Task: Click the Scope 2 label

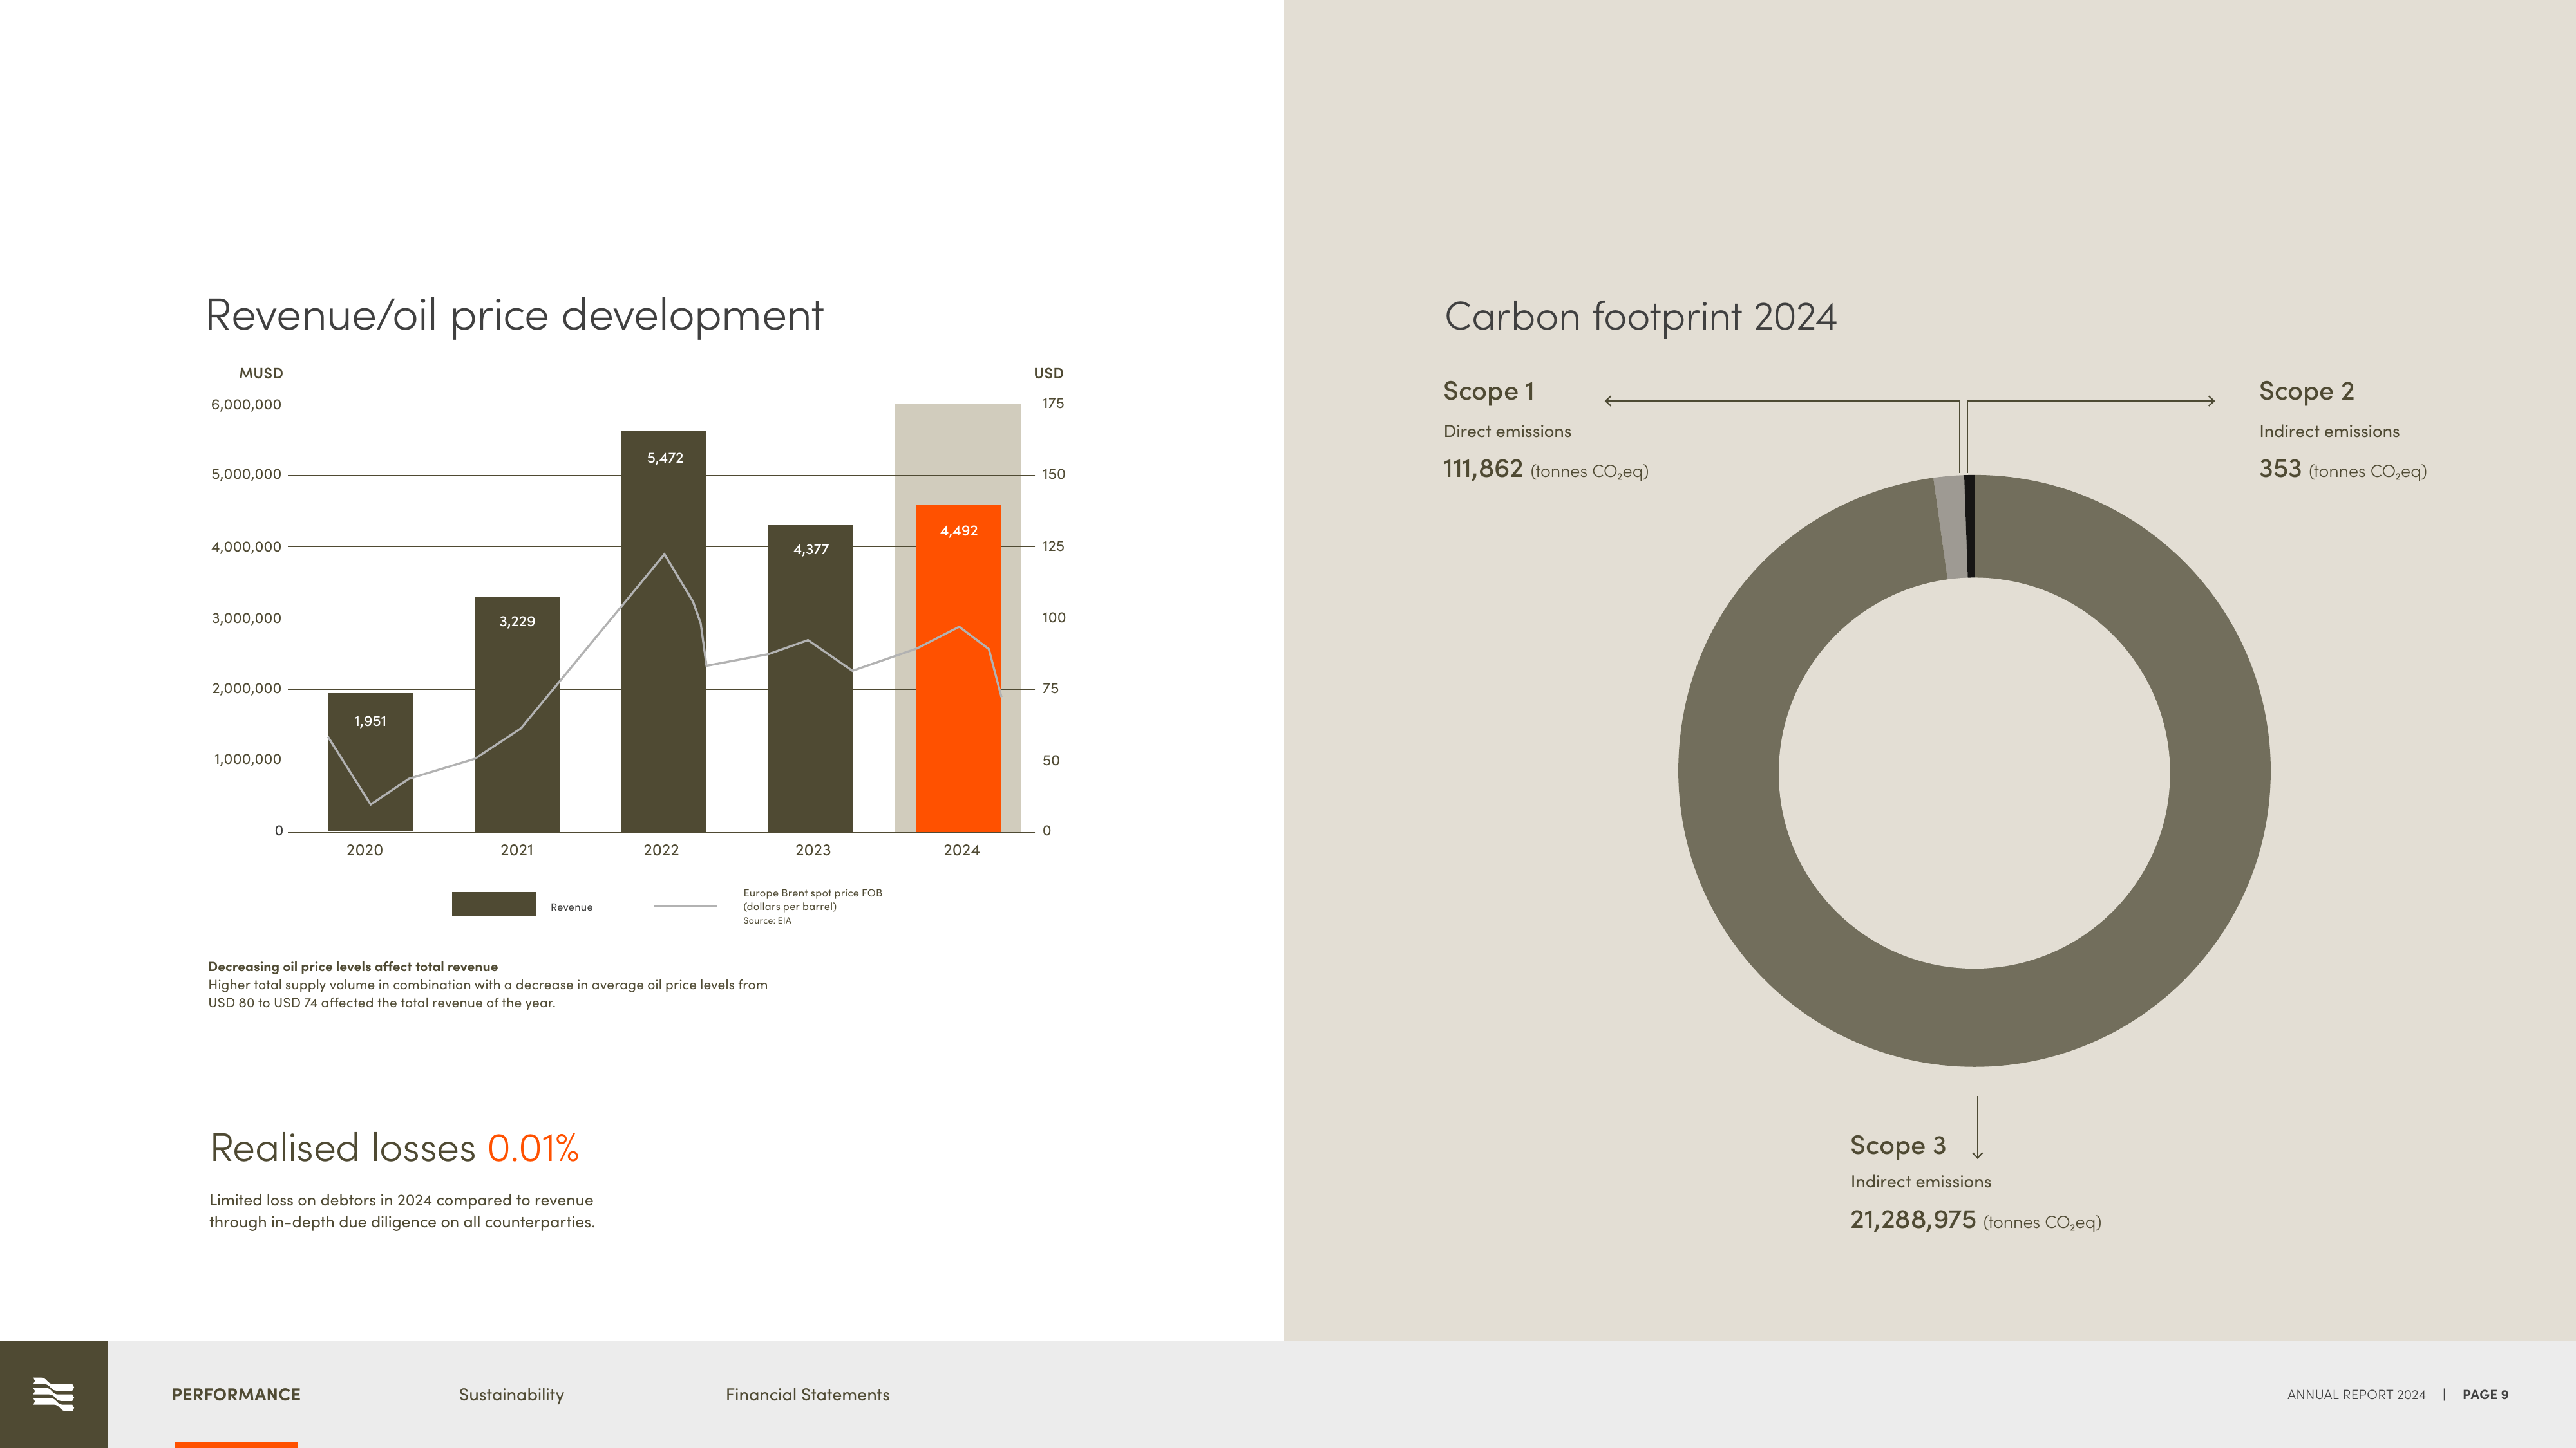Action: click(2306, 391)
